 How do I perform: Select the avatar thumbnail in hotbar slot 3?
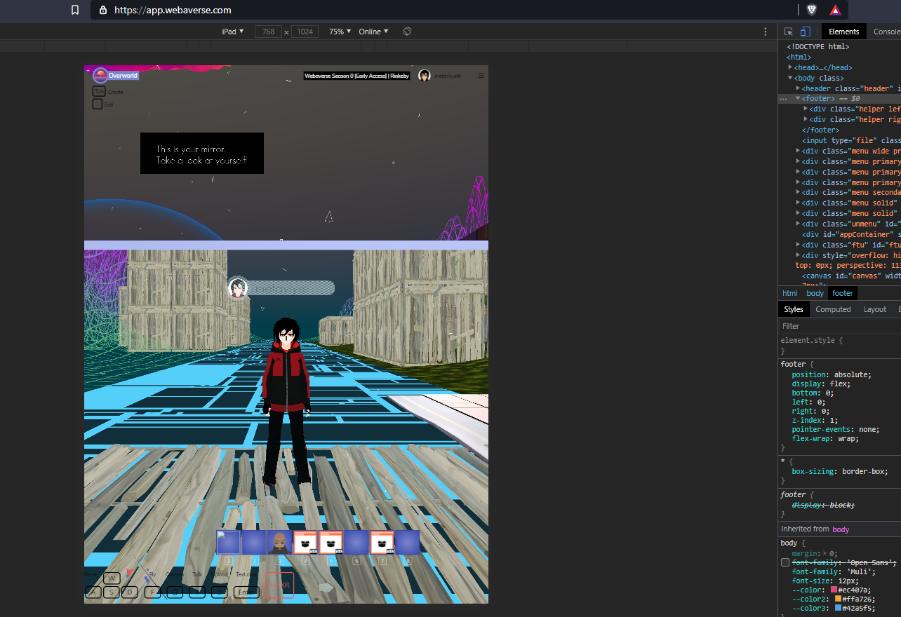click(x=279, y=541)
